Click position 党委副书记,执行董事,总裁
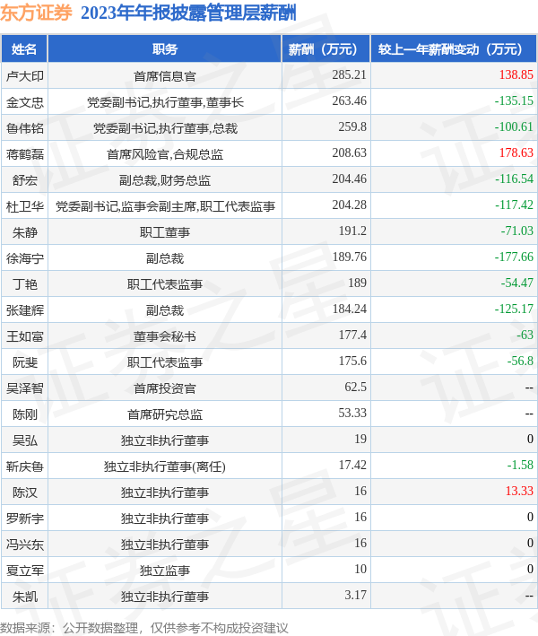The width and height of the screenshot is (538, 636). pyautogui.click(x=165, y=128)
